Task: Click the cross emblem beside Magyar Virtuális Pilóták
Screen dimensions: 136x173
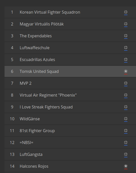Action: point(126,24)
